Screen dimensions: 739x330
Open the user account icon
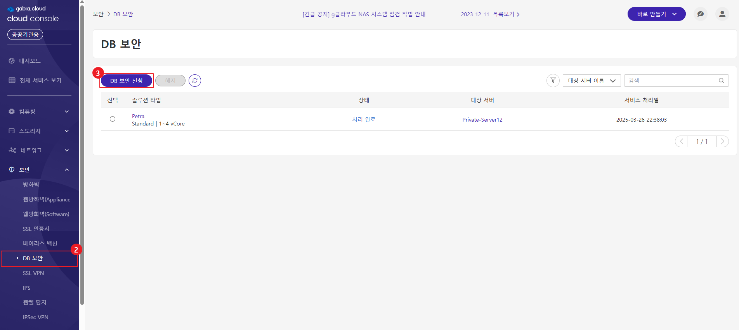click(x=722, y=14)
